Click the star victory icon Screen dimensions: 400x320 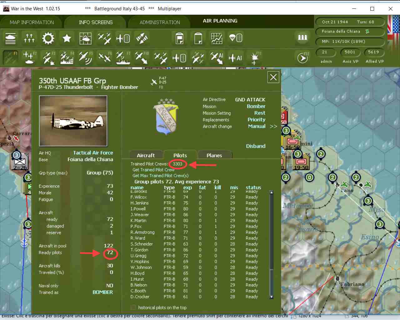click(x=67, y=38)
